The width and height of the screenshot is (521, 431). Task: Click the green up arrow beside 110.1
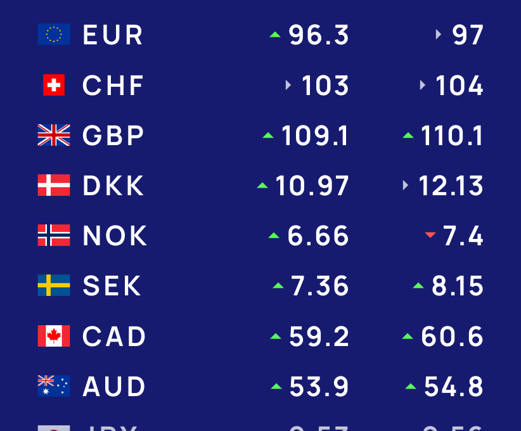click(408, 135)
